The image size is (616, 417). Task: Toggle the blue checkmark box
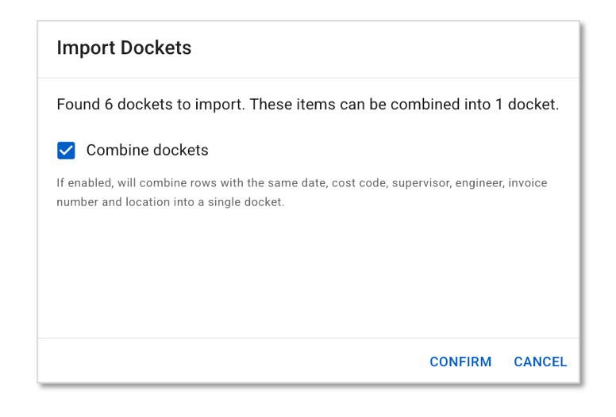(67, 151)
